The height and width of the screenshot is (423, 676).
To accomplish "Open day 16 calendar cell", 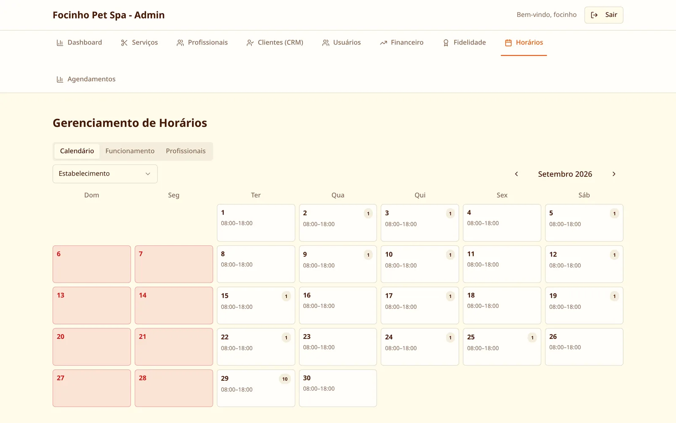I will pyautogui.click(x=338, y=305).
